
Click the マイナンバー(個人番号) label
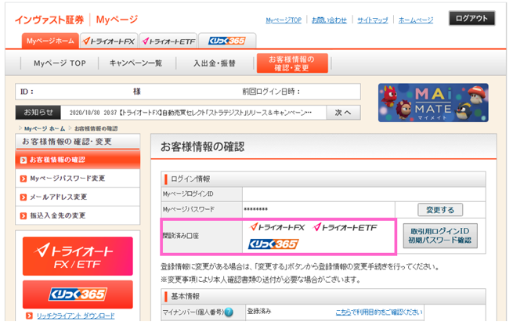click(193, 312)
